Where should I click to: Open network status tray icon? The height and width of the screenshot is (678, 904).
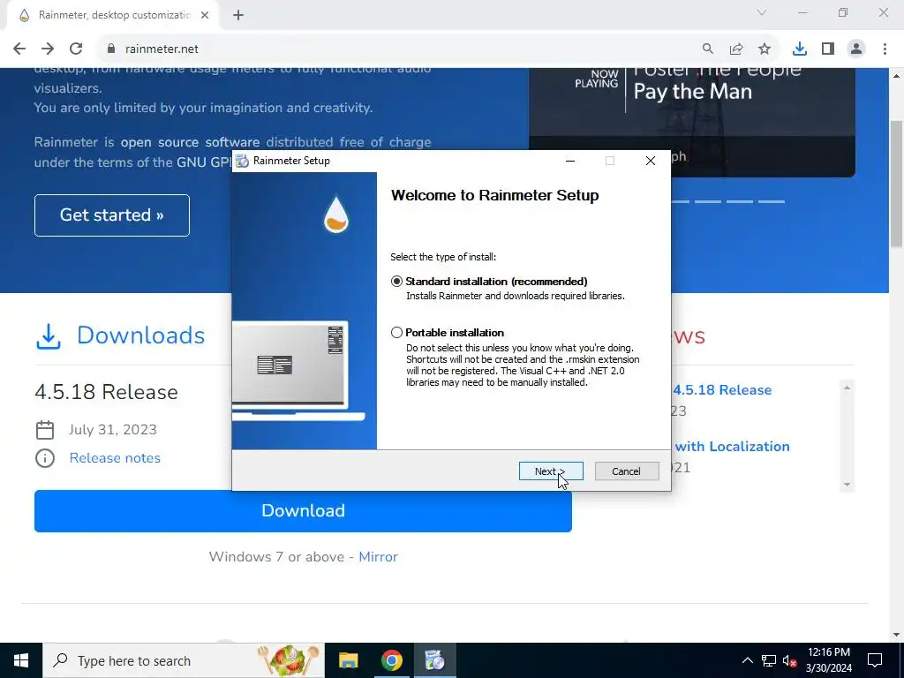coord(769,660)
